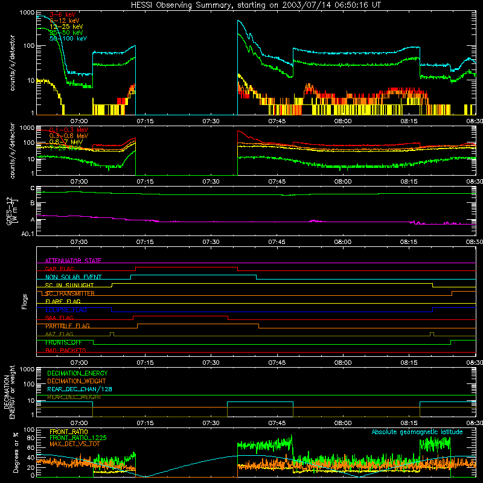This screenshot has width=483, height=483.
Task: Select the 0.1-0.3 MeV legend label
Action: (x=69, y=130)
